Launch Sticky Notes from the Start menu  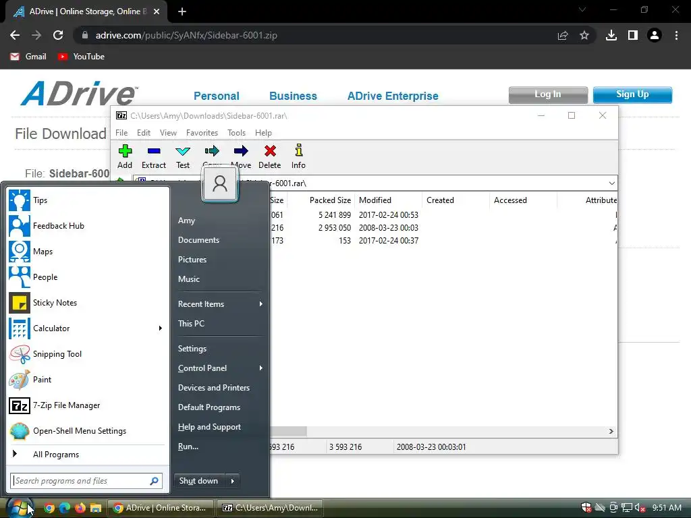pyautogui.click(x=87, y=303)
